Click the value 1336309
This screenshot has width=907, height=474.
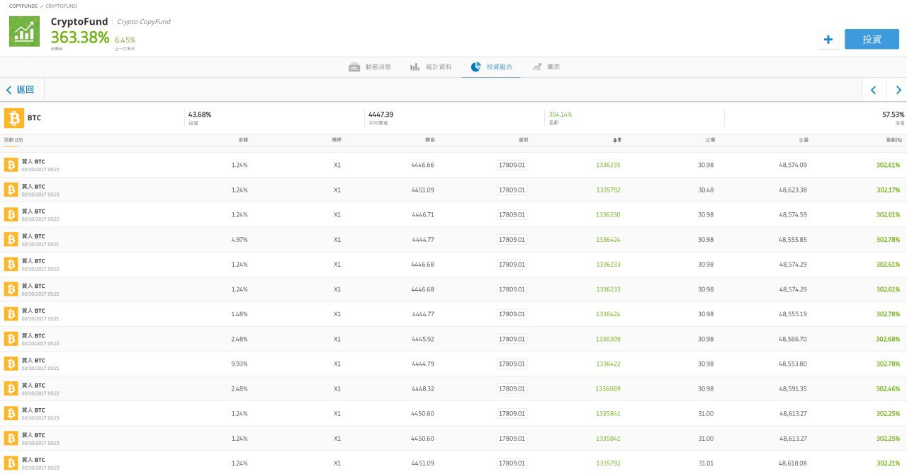(608, 339)
